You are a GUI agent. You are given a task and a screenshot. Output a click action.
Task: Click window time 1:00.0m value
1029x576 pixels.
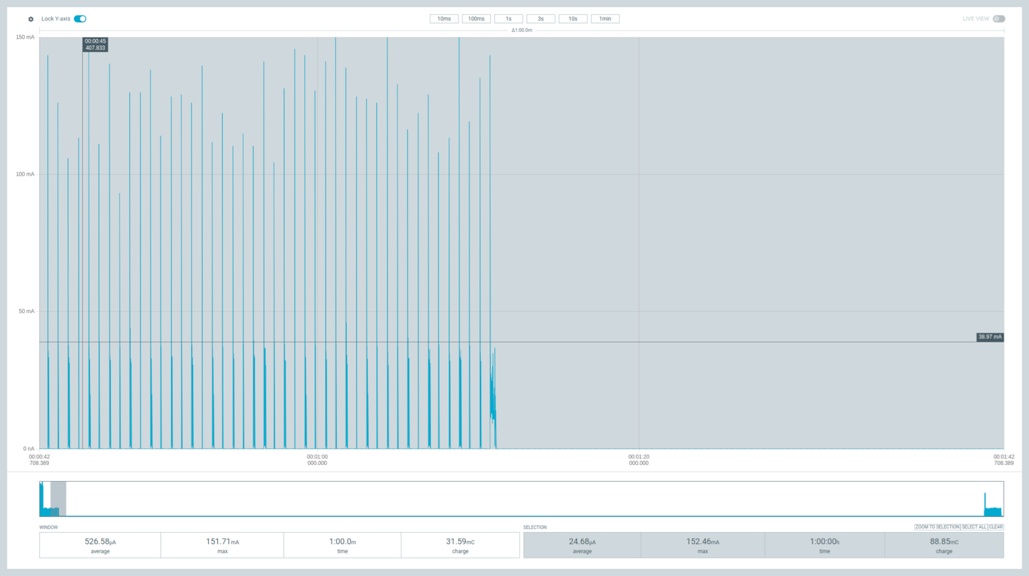[342, 542]
